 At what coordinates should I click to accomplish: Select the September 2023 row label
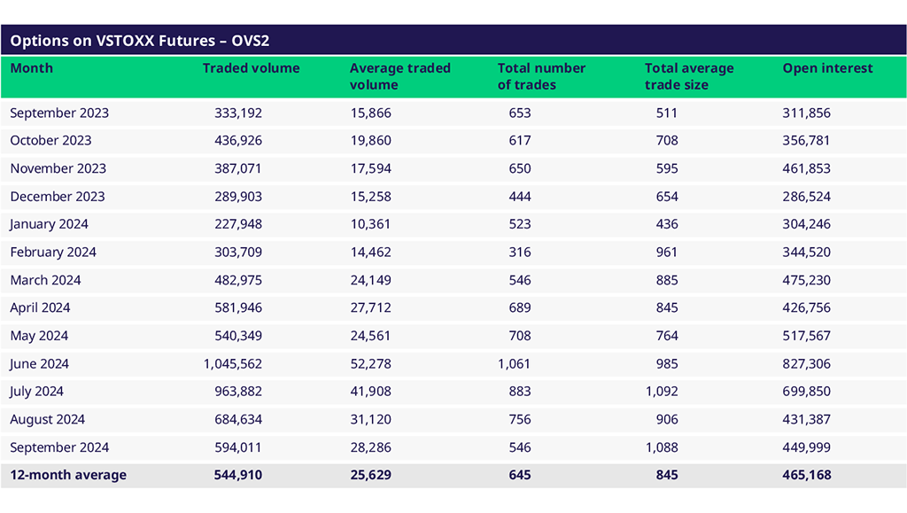pyautogui.click(x=59, y=113)
